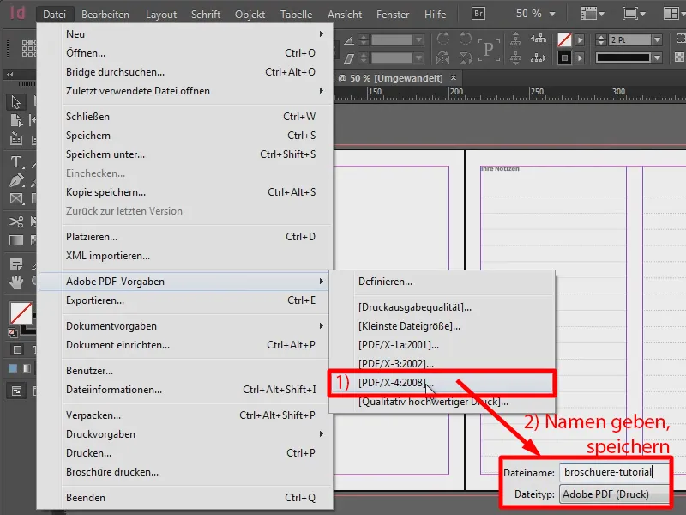Click the Direct Selection tool
Screen dimensions: 686x515
point(14,119)
